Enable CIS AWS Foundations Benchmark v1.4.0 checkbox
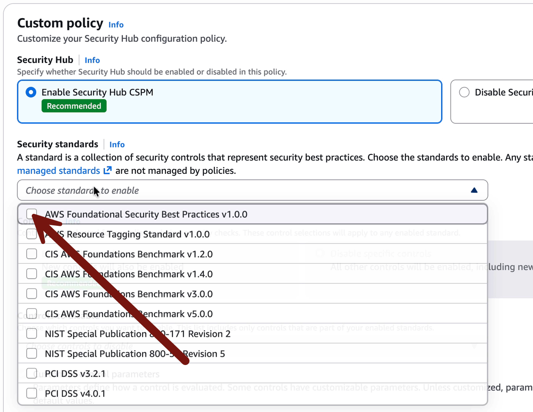The image size is (533, 412). (32, 274)
